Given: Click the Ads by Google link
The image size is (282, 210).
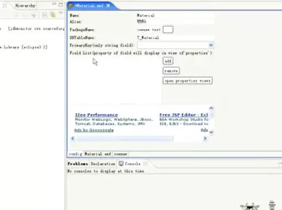Looking at the screenshot, I should pyautogui.click(x=94, y=130).
